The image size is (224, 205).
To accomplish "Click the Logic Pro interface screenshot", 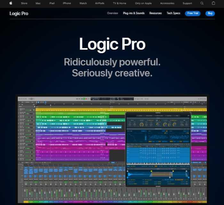I will tap(112, 150).
